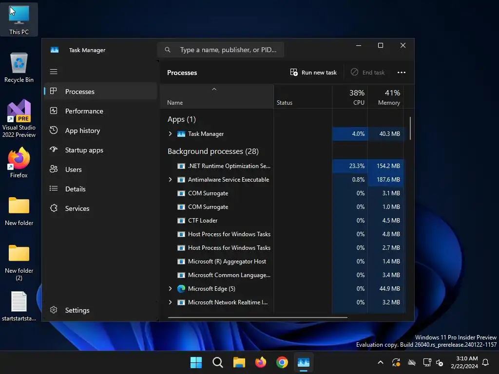Expand Antimalware Service Executable row

point(170,180)
